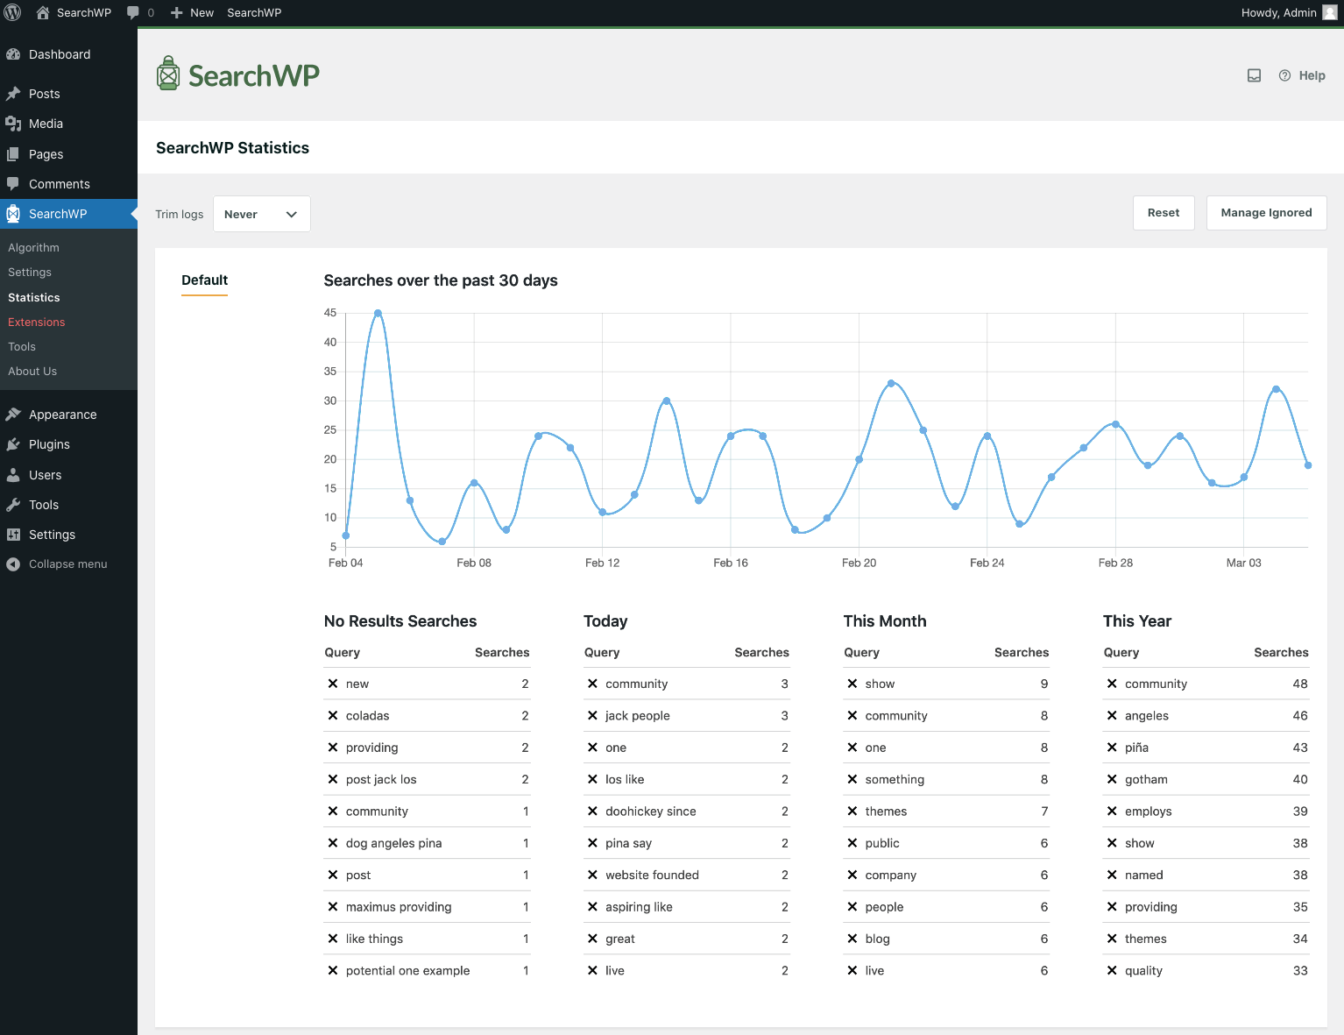Click the WordPress logo icon in the admin bar
The width and height of the screenshot is (1344, 1035).
tap(13, 12)
